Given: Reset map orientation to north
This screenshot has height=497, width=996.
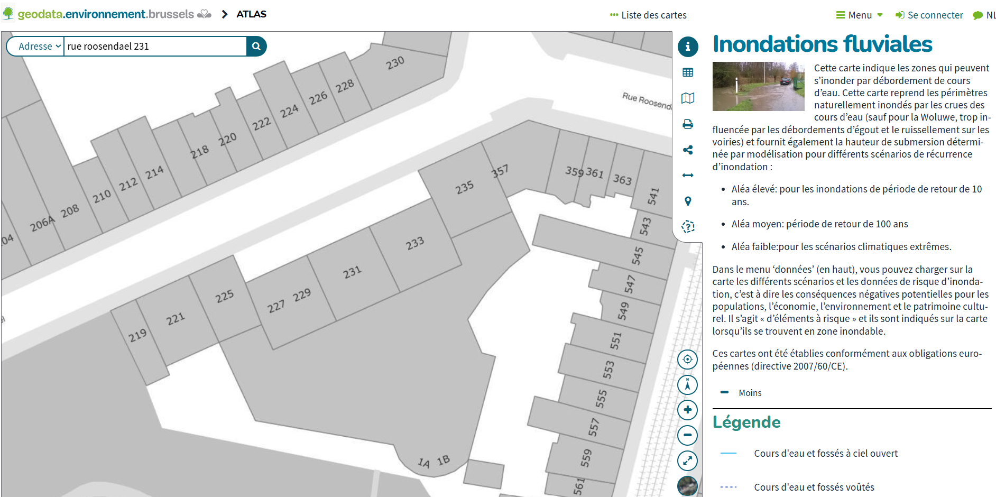Looking at the screenshot, I should 687,385.
